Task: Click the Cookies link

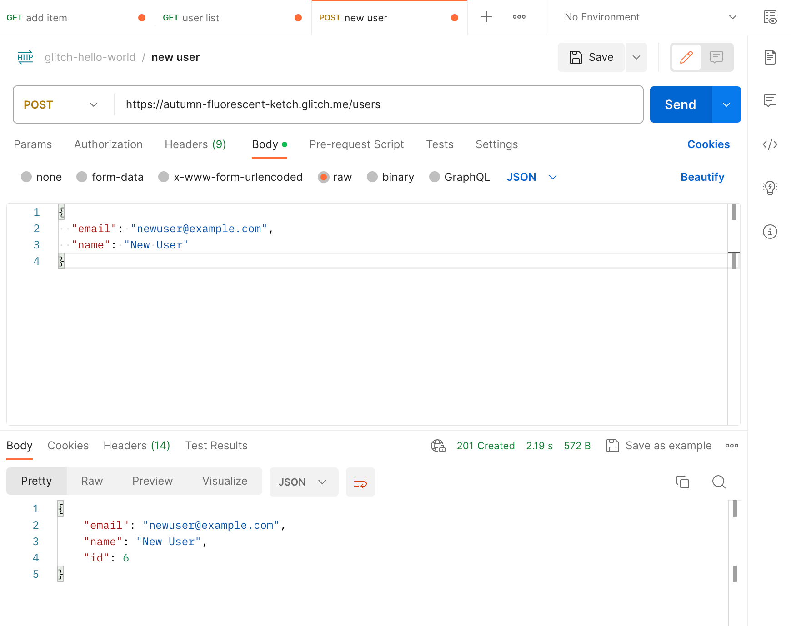Action: [x=708, y=144]
